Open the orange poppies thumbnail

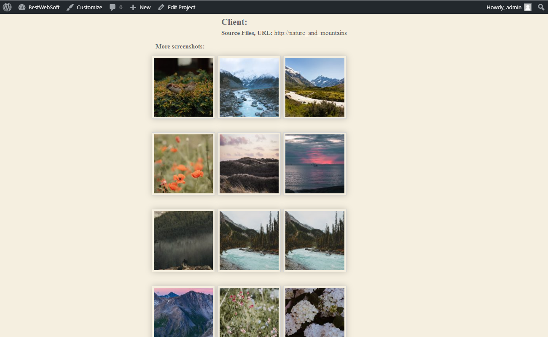(183, 164)
